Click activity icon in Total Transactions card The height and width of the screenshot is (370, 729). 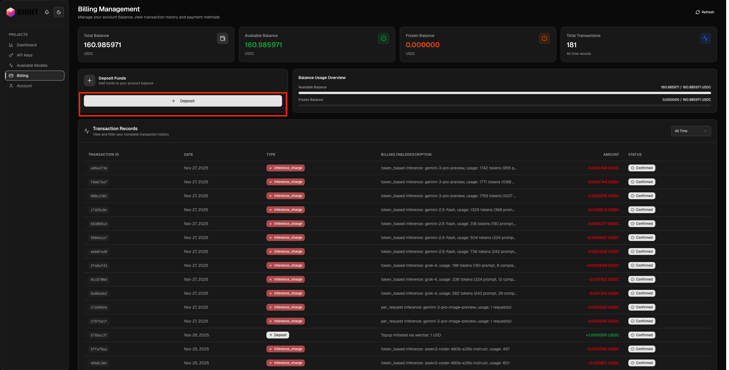pyautogui.click(x=705, y=38)
